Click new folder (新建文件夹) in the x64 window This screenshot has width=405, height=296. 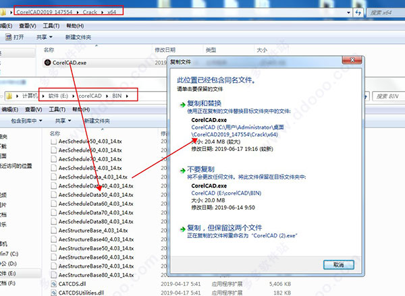tap(78, 37)
